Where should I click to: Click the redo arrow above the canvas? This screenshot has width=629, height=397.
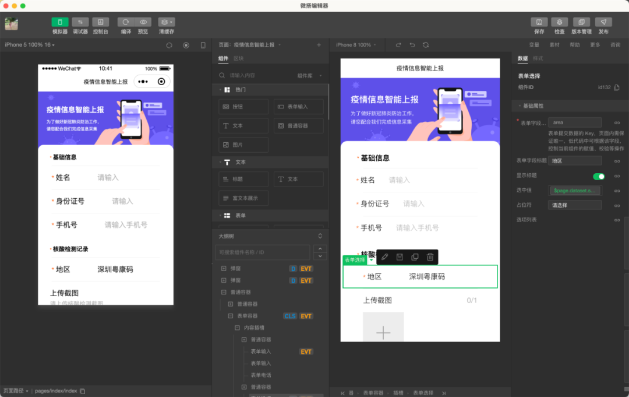click(398, 45)
